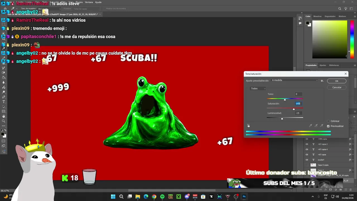357x201 pixels.
Task: Confirm Tono/saturación with OK
Action: coord(337,81)
